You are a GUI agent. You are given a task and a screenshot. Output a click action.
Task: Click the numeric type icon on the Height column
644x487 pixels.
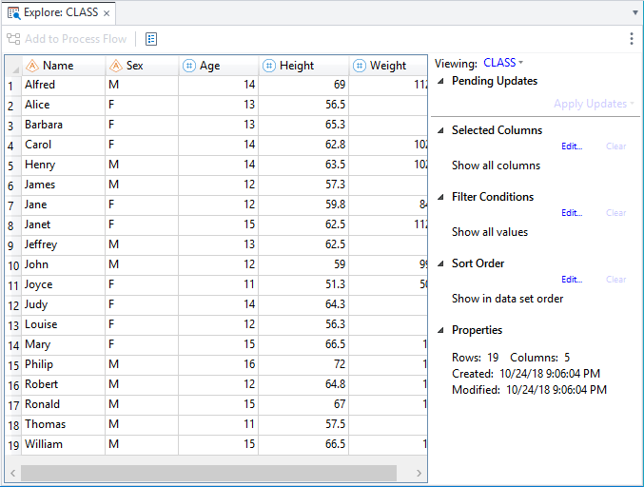(269, 66)
